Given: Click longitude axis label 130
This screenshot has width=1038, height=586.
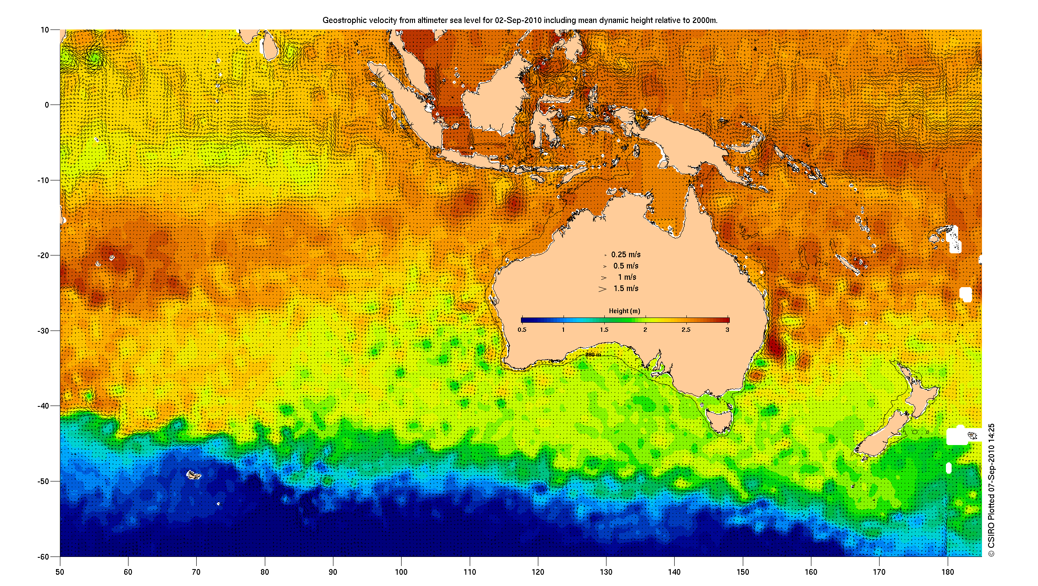Looking at the screenshot, I should 606,572.
